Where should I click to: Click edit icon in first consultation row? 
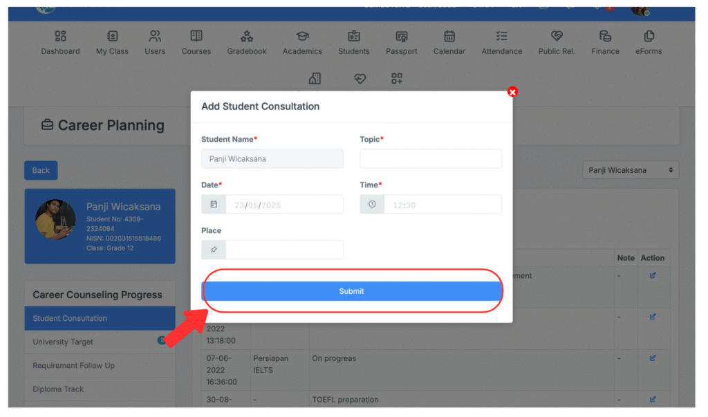coord(652,276)
